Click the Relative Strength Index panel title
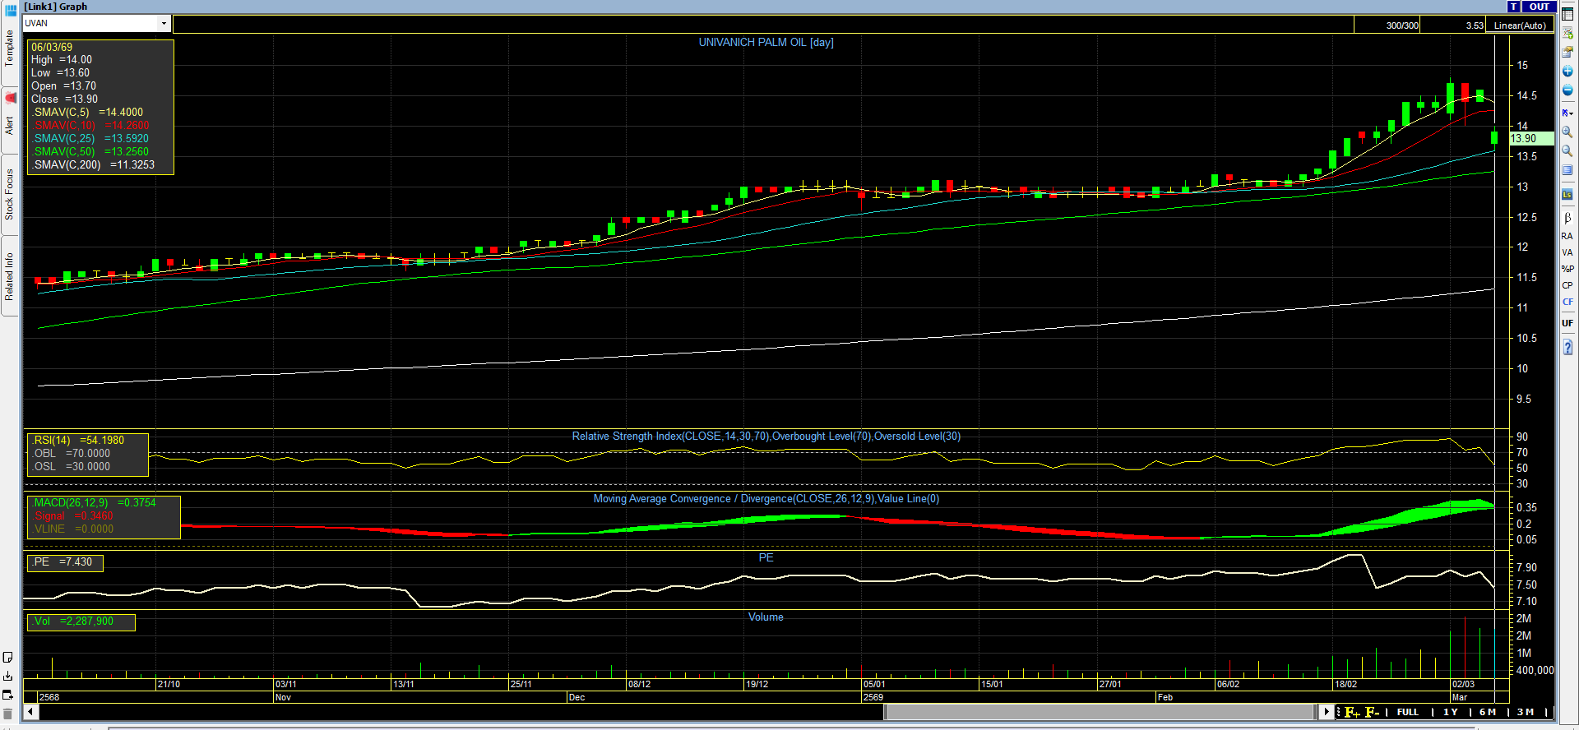The image size is (1579, 730). (x=766, y=437)
